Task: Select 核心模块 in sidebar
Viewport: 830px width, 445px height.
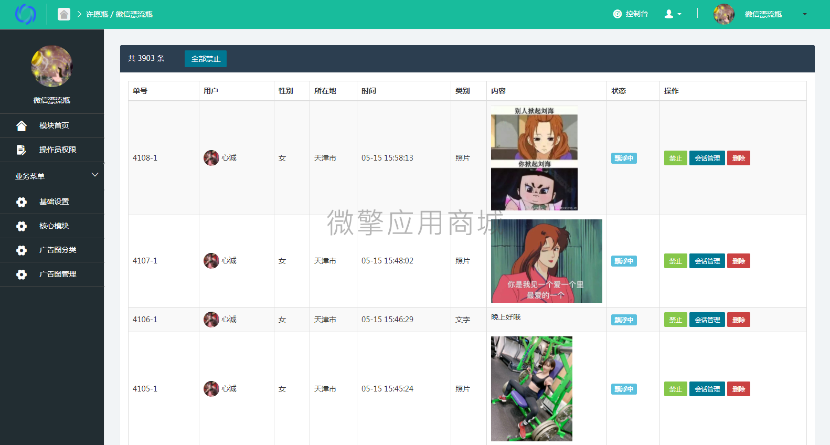Action: click(52, 226)
